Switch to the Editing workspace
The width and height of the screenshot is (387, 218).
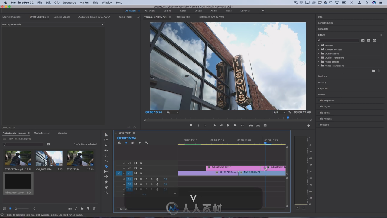[167, 11]
